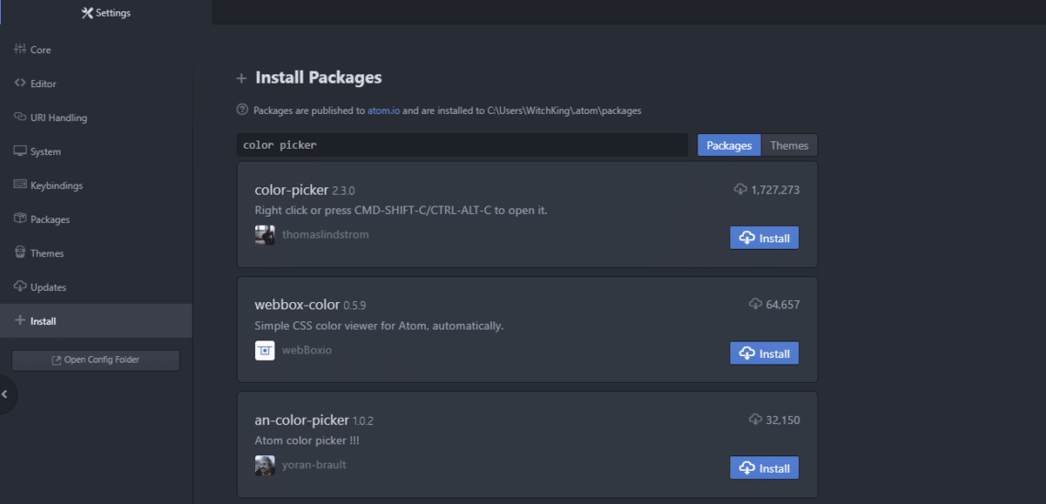1046x504 pixels.
Task: Show installed Packages section
Action: 96,219
